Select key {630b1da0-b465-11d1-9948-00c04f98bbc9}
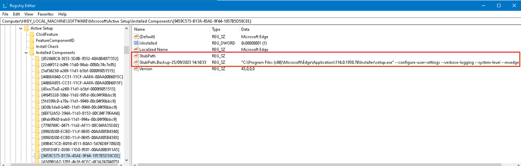Image resolution: width=521 pixels, height=166 pixels. pos(79,107)
